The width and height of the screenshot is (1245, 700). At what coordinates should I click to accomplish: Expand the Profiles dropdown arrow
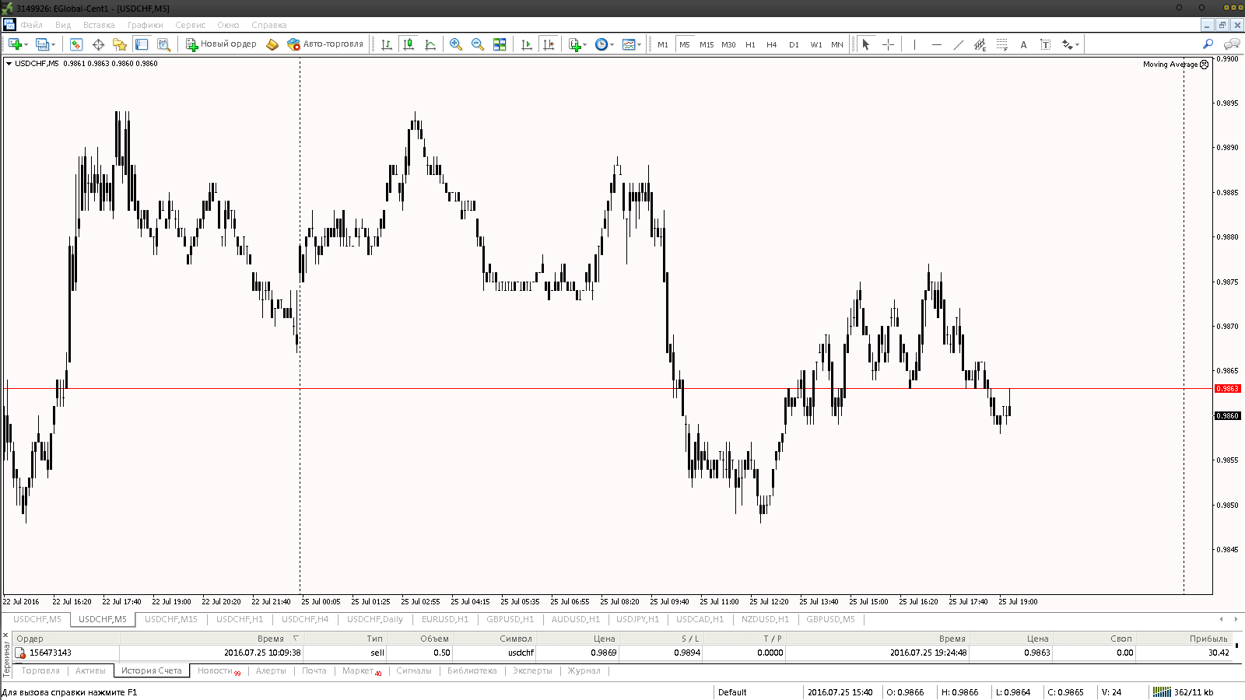[54, 44]
